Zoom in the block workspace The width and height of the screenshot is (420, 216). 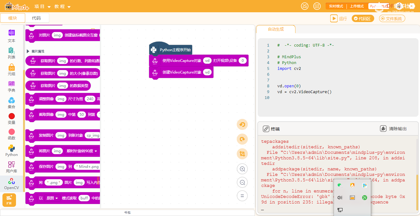(x=242, y=169)
